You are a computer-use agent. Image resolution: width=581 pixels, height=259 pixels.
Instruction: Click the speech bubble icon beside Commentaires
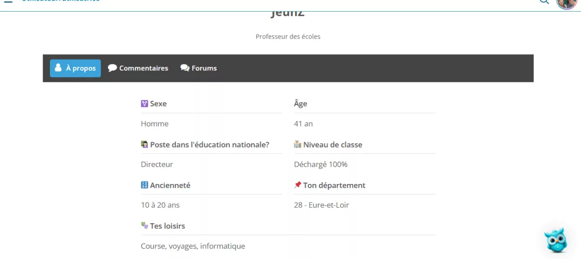pos(112,68)
